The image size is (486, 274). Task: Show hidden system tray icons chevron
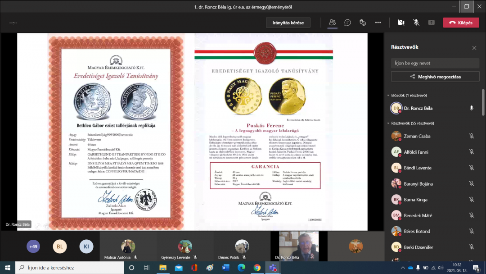coord(403,268)
